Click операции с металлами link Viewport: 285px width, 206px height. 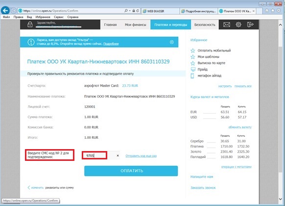click(237, 167)
